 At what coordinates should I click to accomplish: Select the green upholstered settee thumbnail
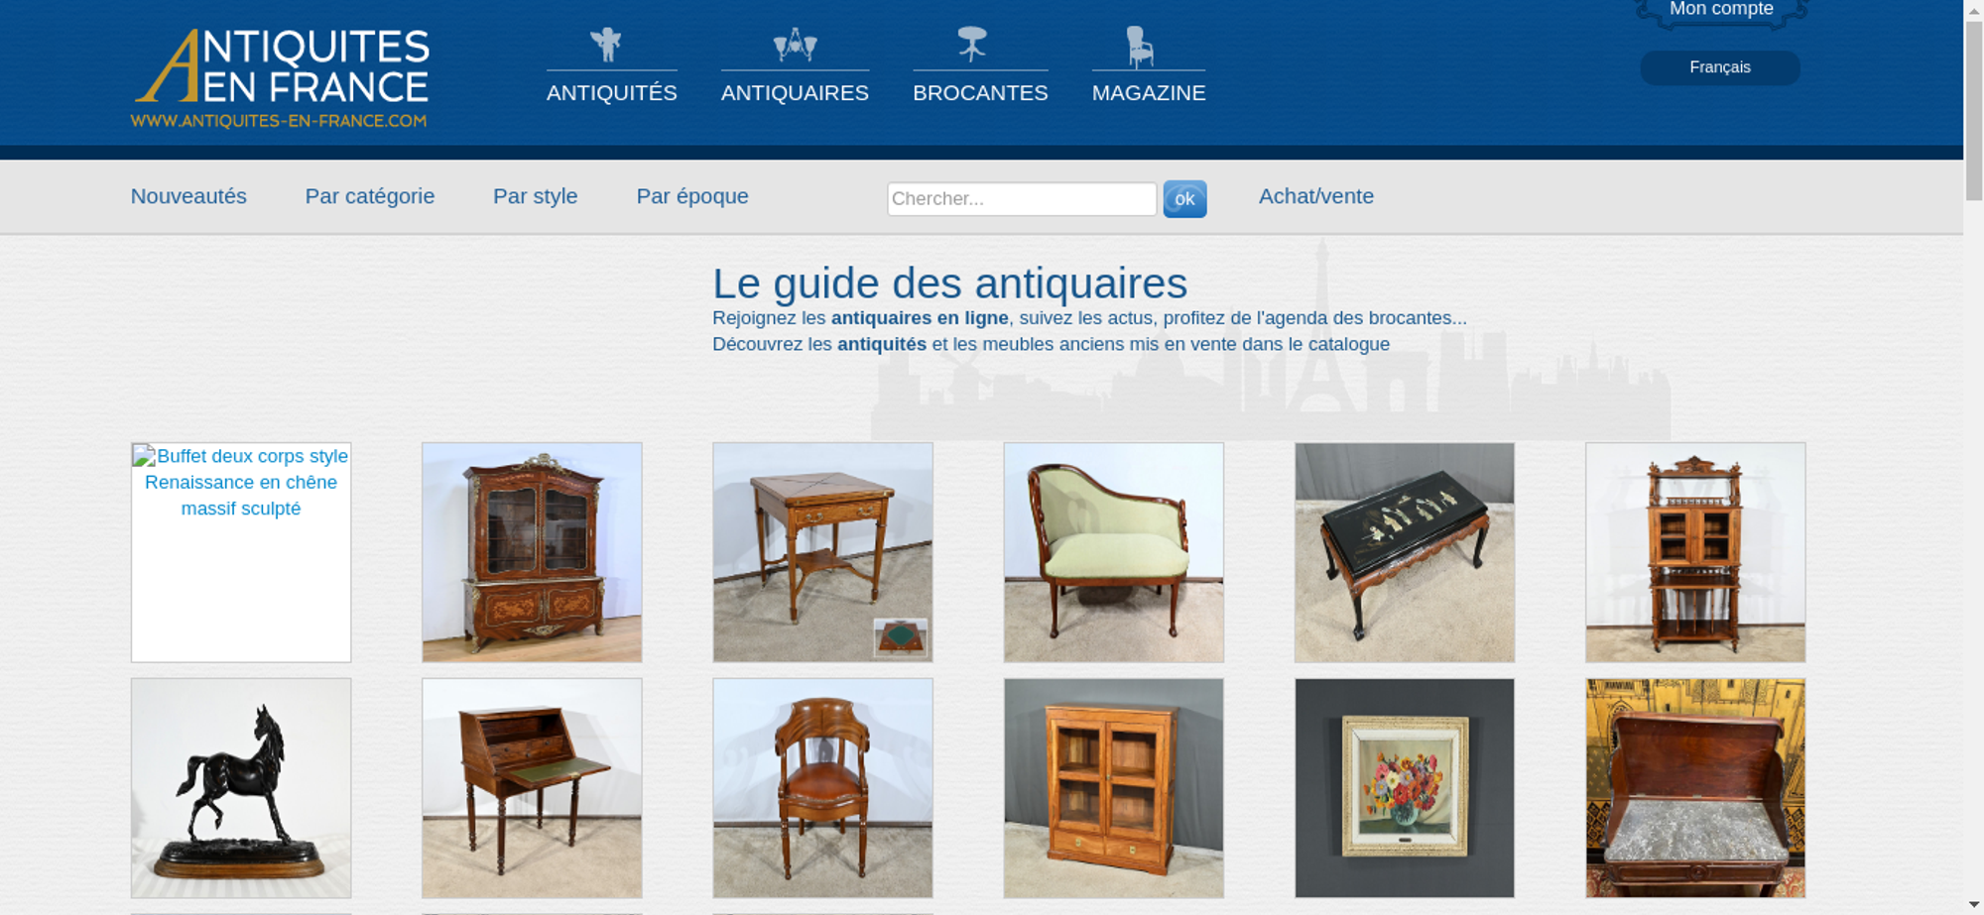point(1114,552)
